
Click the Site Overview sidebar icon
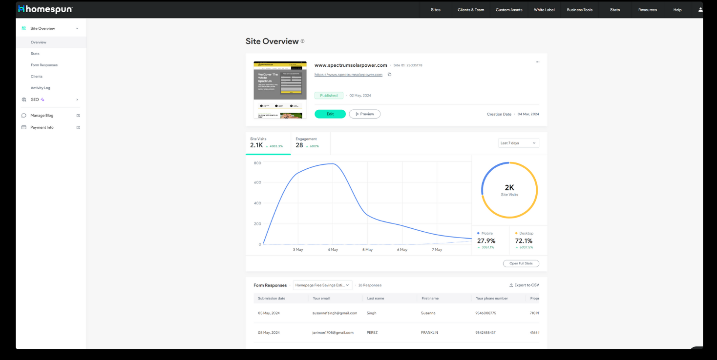24,28
